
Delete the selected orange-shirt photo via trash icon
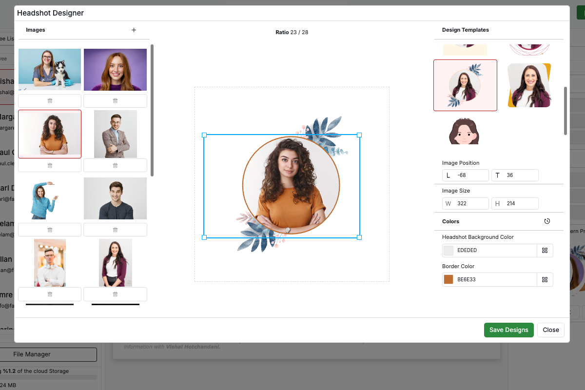pyautogui.click(x=49, y=165)
